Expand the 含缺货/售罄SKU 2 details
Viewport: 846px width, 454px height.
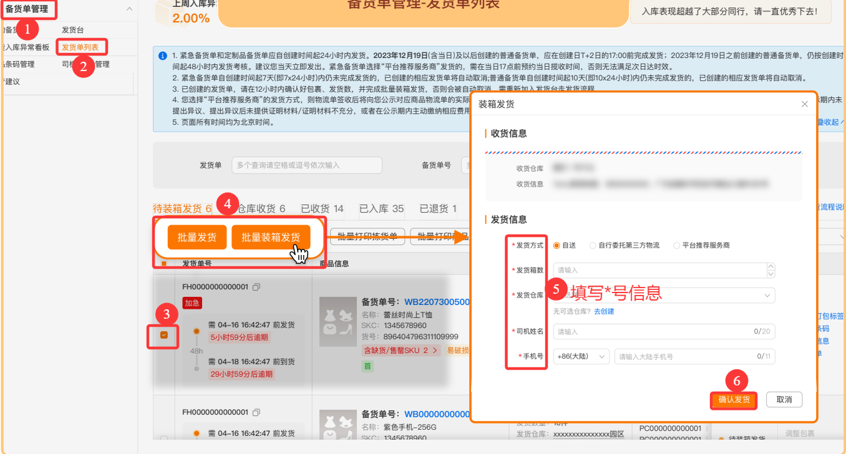point(402,350)
